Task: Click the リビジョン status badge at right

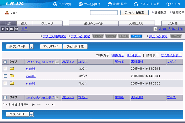Action: click(176, 36)
